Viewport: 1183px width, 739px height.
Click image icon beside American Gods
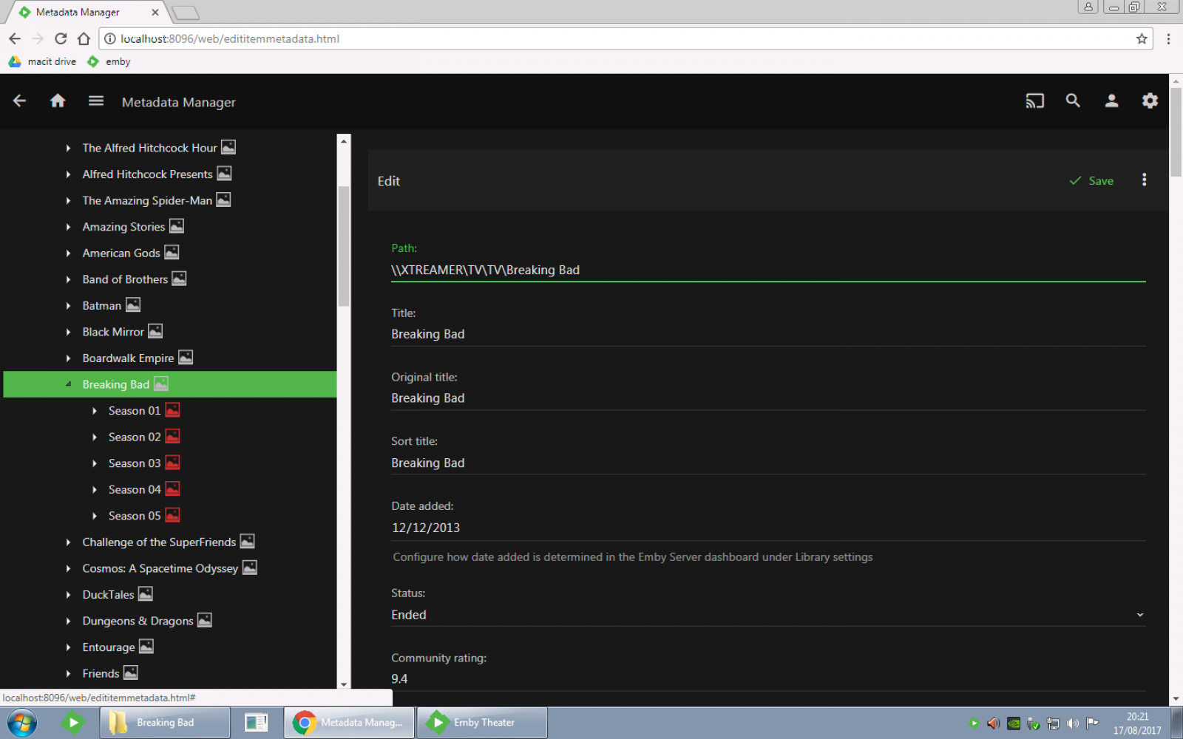[172, 253]
